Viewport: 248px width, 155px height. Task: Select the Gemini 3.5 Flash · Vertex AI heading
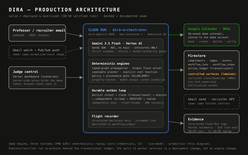point(117,43)
